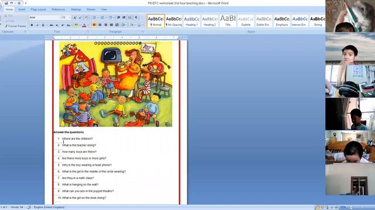Click the Shrink Font icon

80,17
